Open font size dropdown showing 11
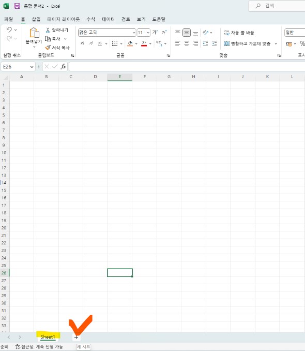The height and width of the screenshot is (351, 305). coord(148,33)
